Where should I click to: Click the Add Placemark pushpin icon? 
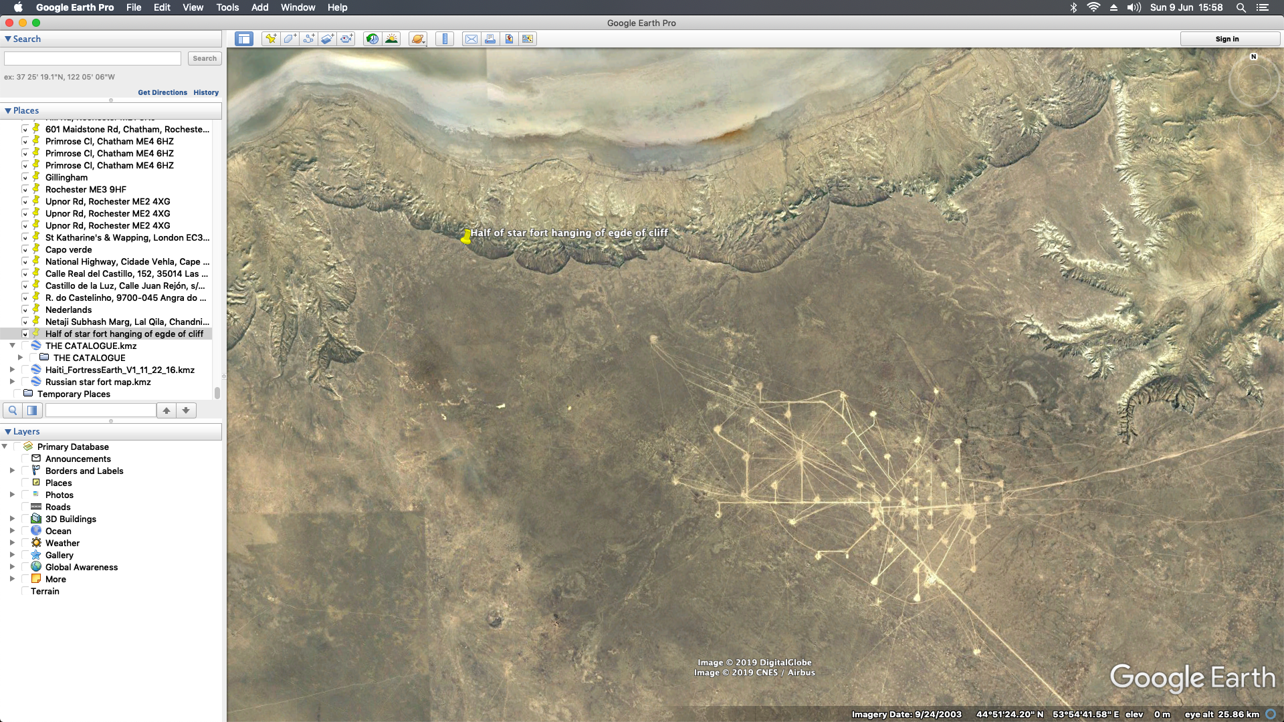tap(270, 39)
